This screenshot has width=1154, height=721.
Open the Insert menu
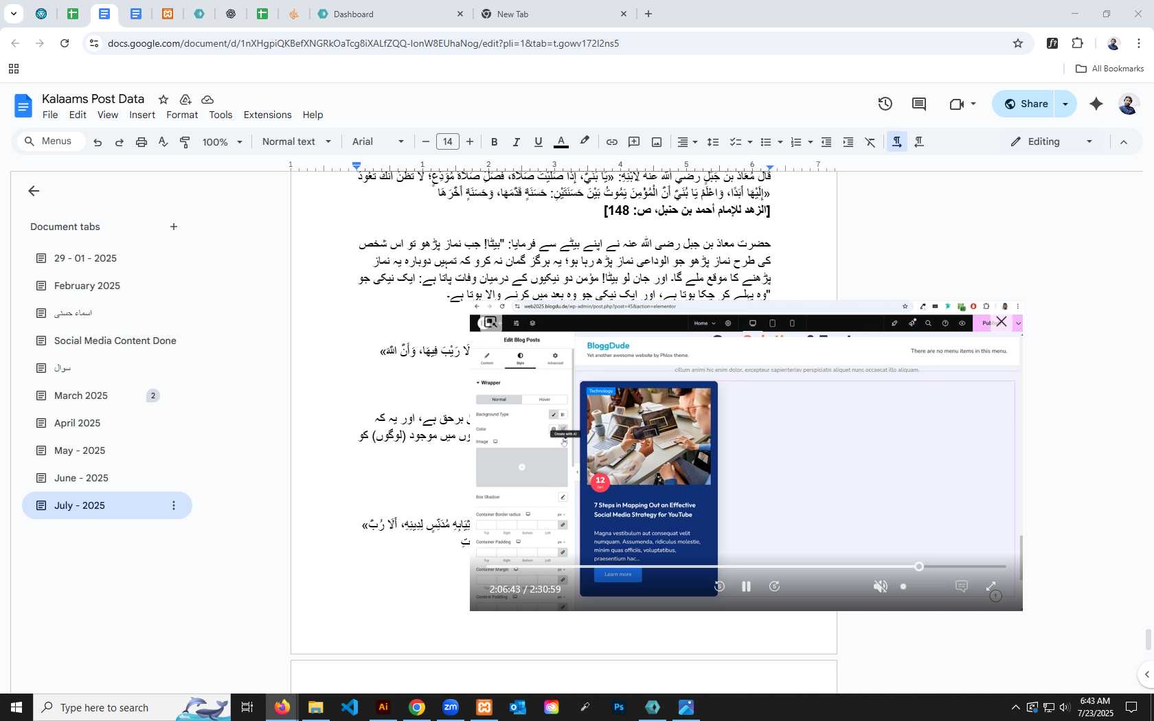[x=142, y=115]
